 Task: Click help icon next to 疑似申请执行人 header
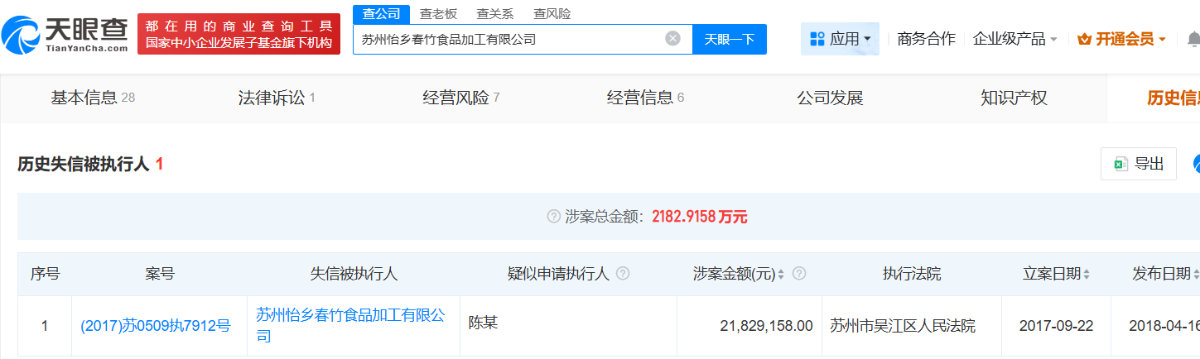click(623, 274)
